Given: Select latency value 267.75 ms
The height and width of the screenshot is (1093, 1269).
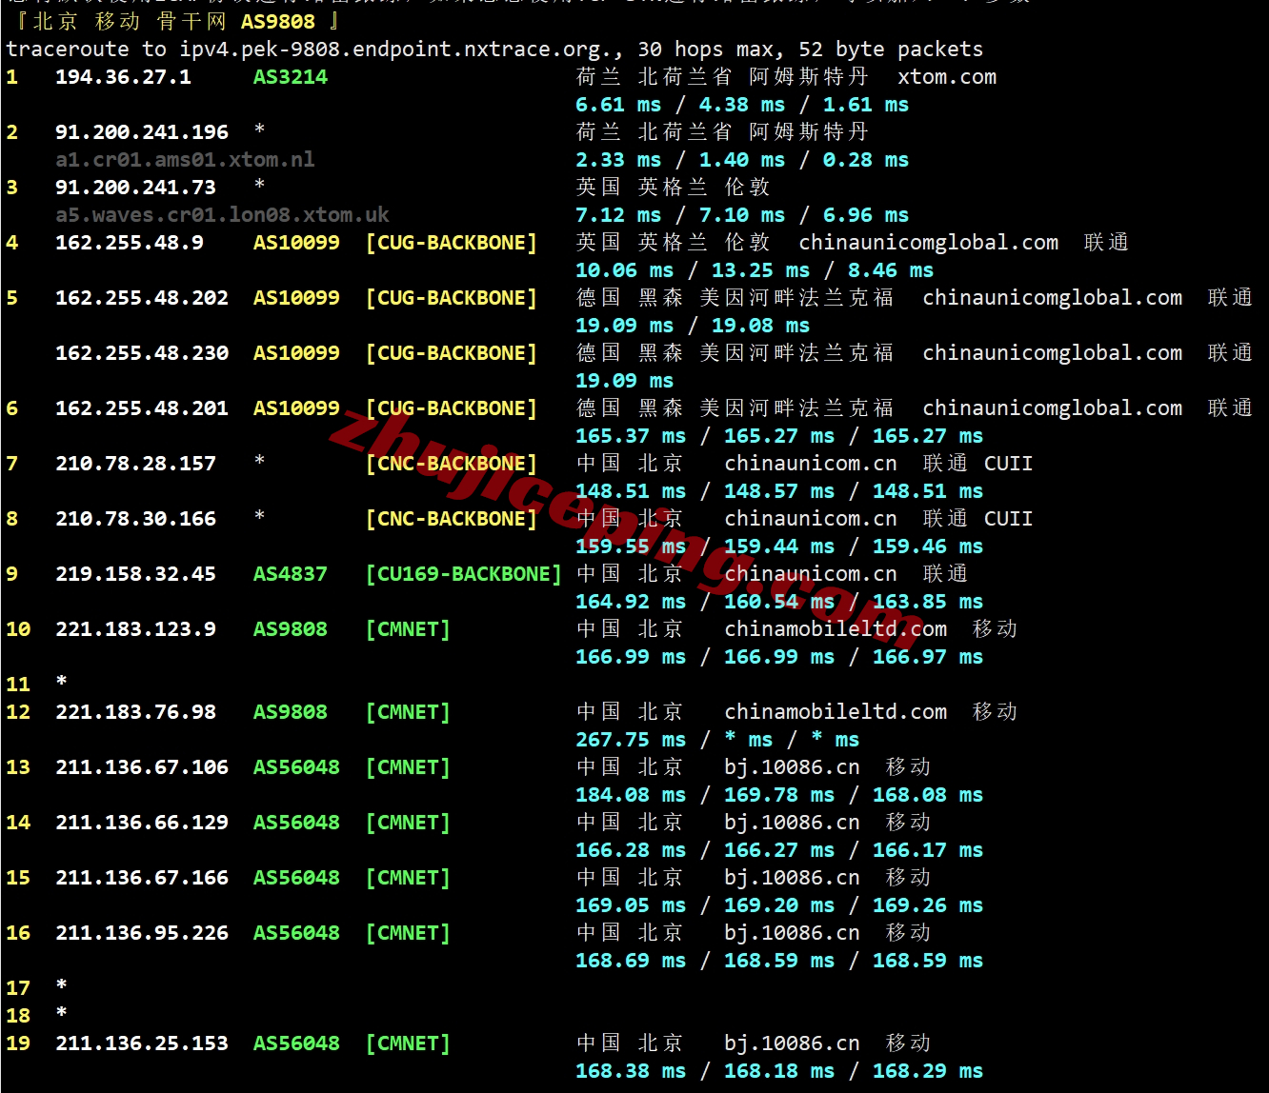Looking at the screenshot, I should tap(631, 740).
